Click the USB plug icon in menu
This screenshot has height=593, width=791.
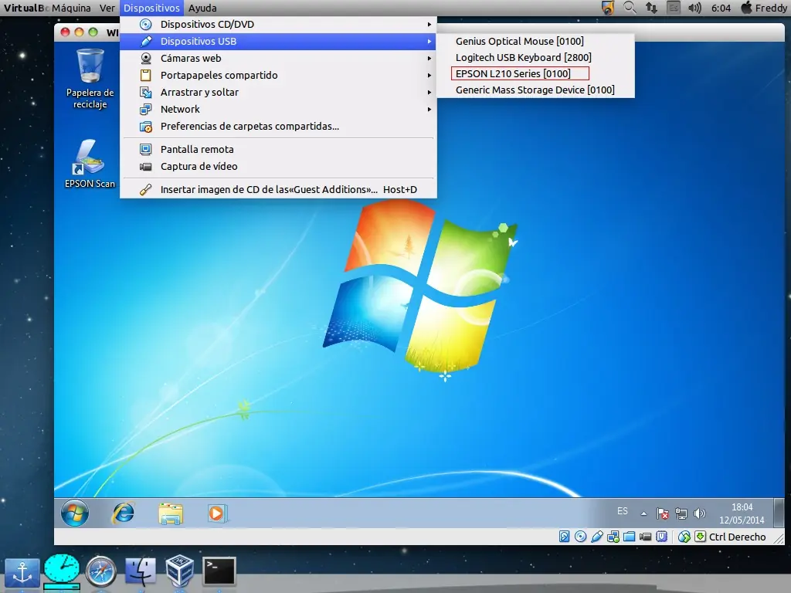click(x=146, y=42)
